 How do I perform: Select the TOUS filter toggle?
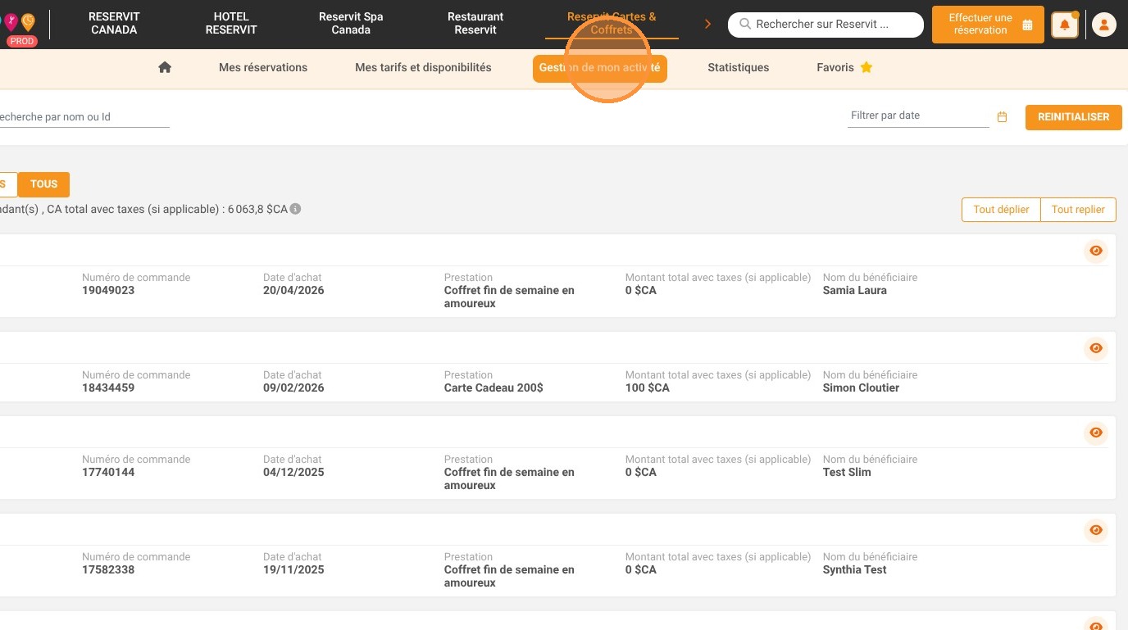tap(44, 184)
